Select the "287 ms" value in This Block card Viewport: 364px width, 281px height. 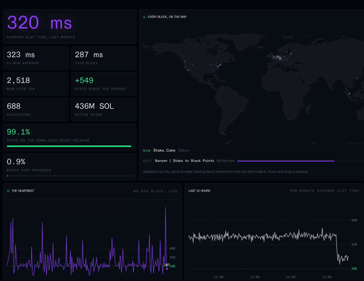pyautogui.click(x=89, y=55)
